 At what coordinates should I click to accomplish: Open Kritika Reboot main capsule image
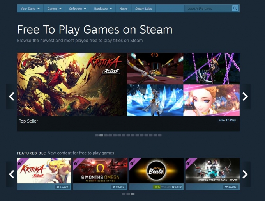click(x=72, y=84)
